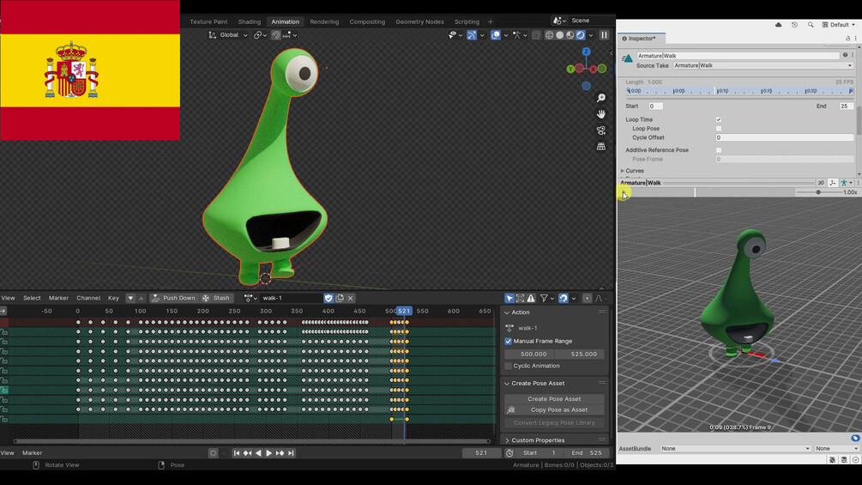The image size is (862, 485).
Task: Adjust the 1.00x preview speed slider
Action: [x=818, y=192]
